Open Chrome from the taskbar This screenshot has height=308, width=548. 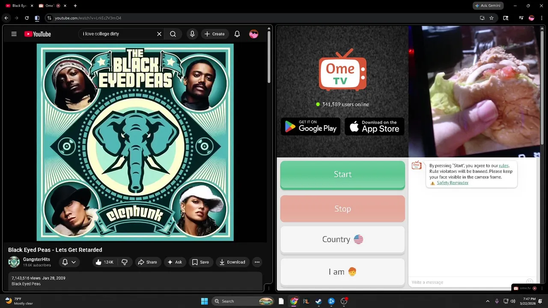pos(294,301)
